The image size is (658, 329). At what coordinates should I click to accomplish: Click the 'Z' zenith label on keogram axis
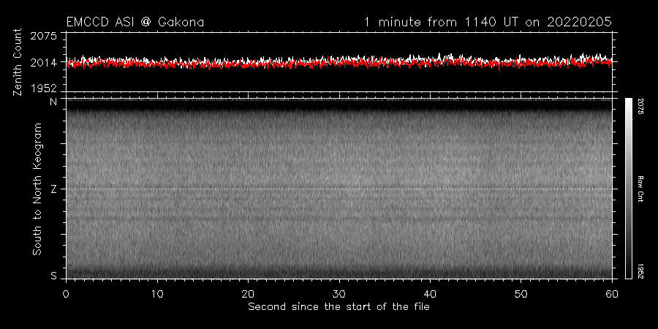click(53, 189)
